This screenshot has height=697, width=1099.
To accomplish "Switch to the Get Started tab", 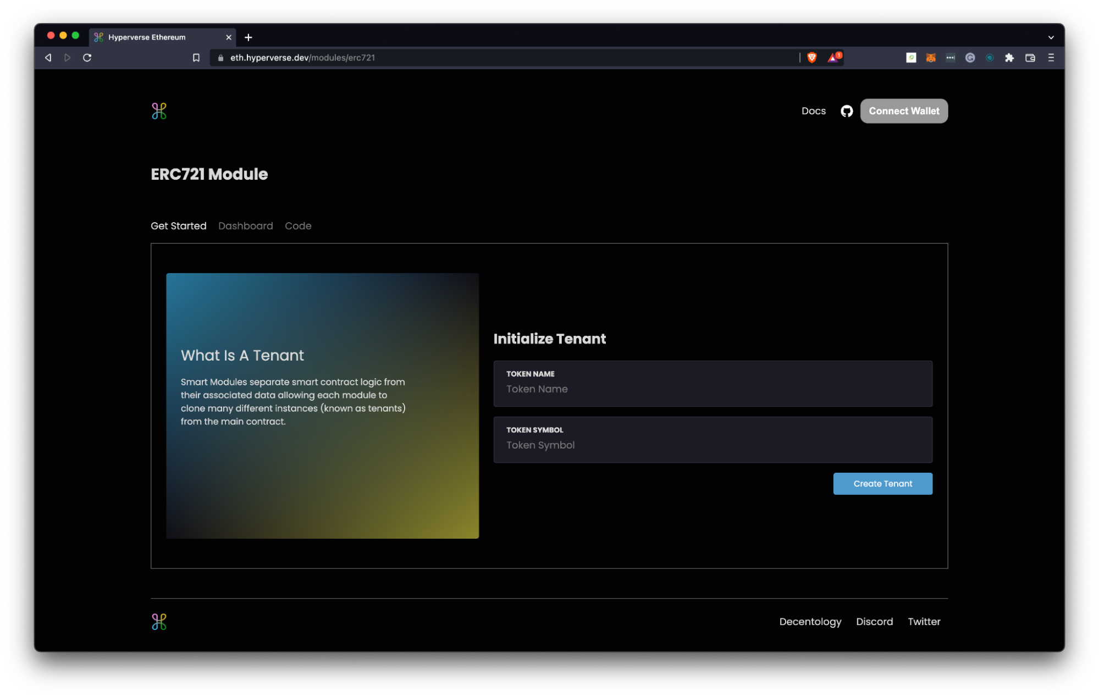I will [x=179, y=226].
